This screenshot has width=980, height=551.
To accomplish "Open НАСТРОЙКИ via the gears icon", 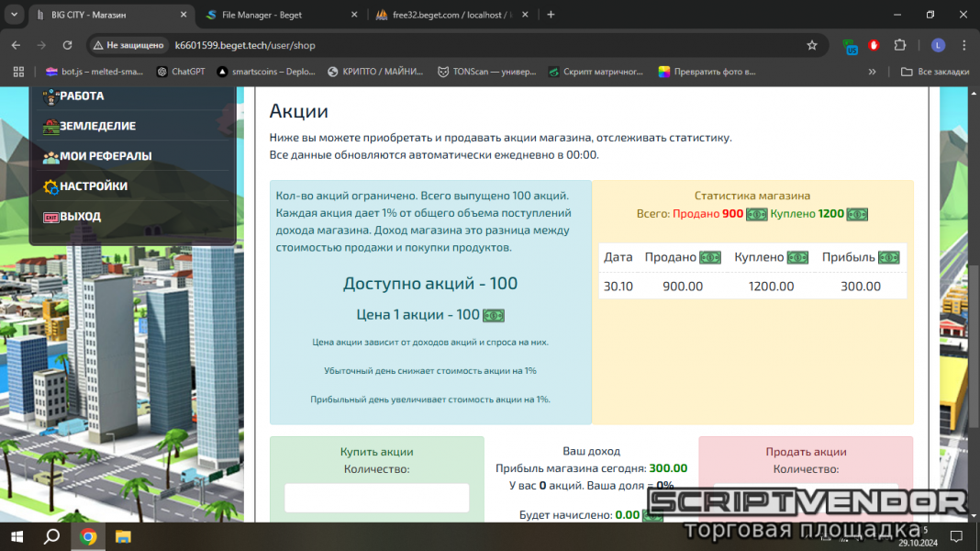I will 51,186.
